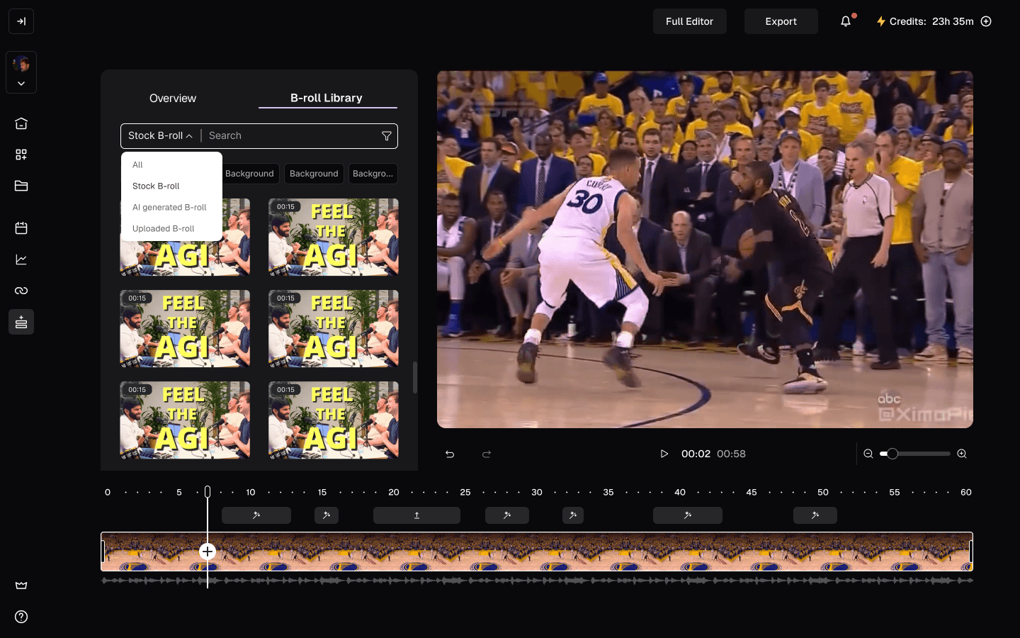This screenshot has height=638, width=1020.
Task: Jump to the 55 mark on ruler
Action: (x=895, y=492)
